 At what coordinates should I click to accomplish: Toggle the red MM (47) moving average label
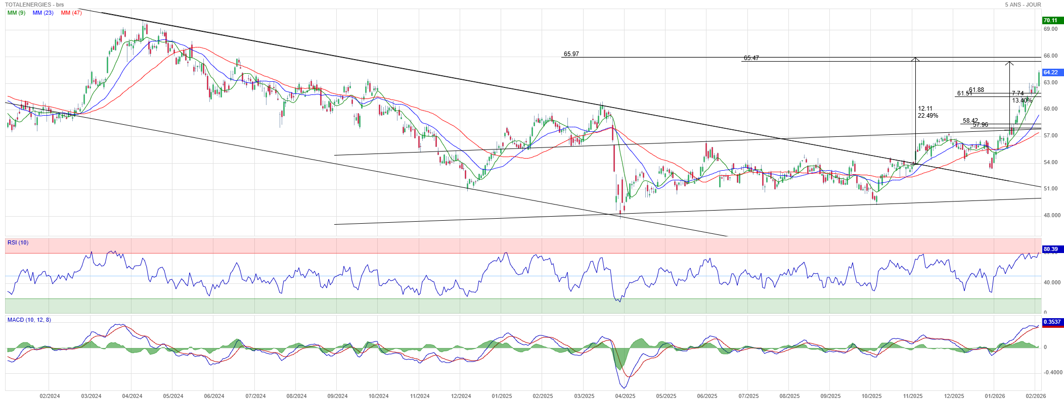(x=71, y=13)
